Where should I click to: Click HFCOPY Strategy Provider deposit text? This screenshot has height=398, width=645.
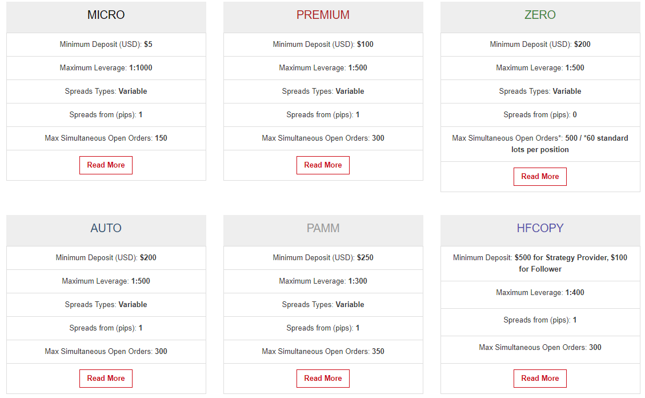click(x=562, y=258)
